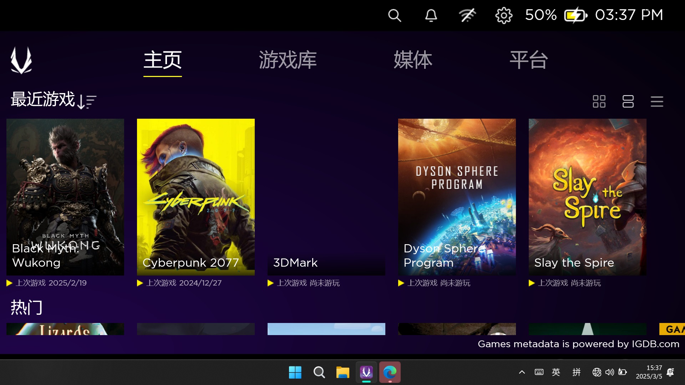Screen dimensions: 685x385
Task: Open notifications bell icon
Action: [431, 15]
